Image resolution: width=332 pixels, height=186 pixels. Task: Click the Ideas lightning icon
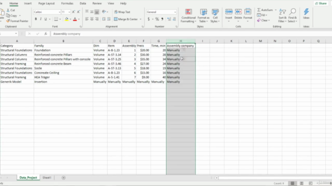point(306,12)
